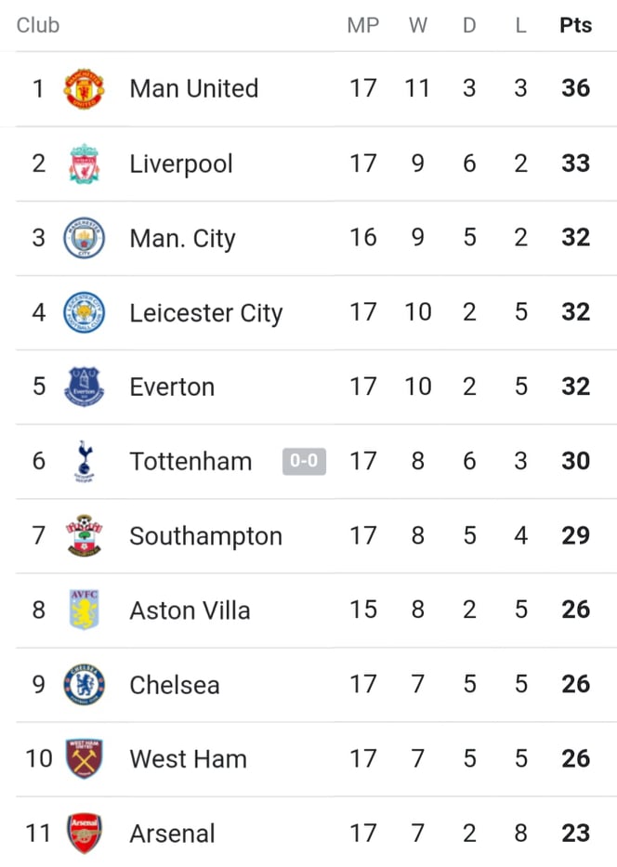Image resolution: width=617 pixels, height=867 pixels.
Task: Click the Aston Villa AVFC badge
Action: click(84, 610)
